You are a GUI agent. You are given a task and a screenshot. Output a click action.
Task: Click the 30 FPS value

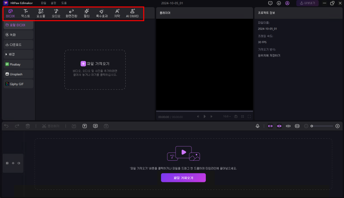coord(262,42)
